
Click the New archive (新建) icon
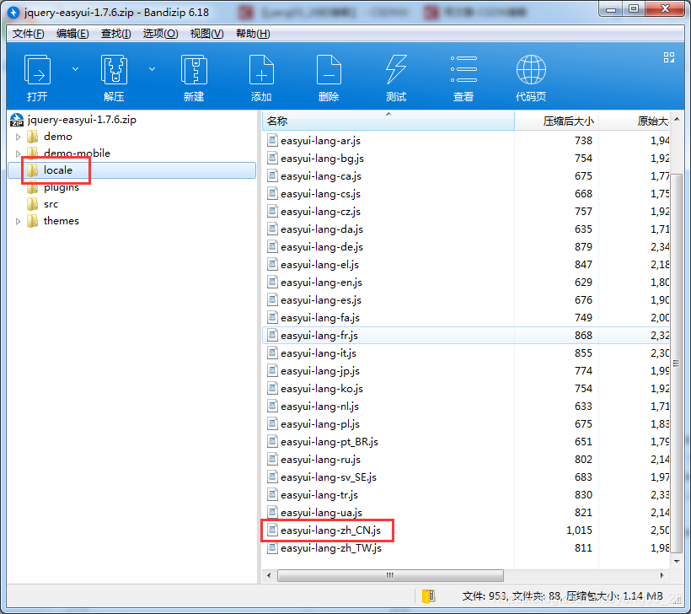[x=194, y=70]
